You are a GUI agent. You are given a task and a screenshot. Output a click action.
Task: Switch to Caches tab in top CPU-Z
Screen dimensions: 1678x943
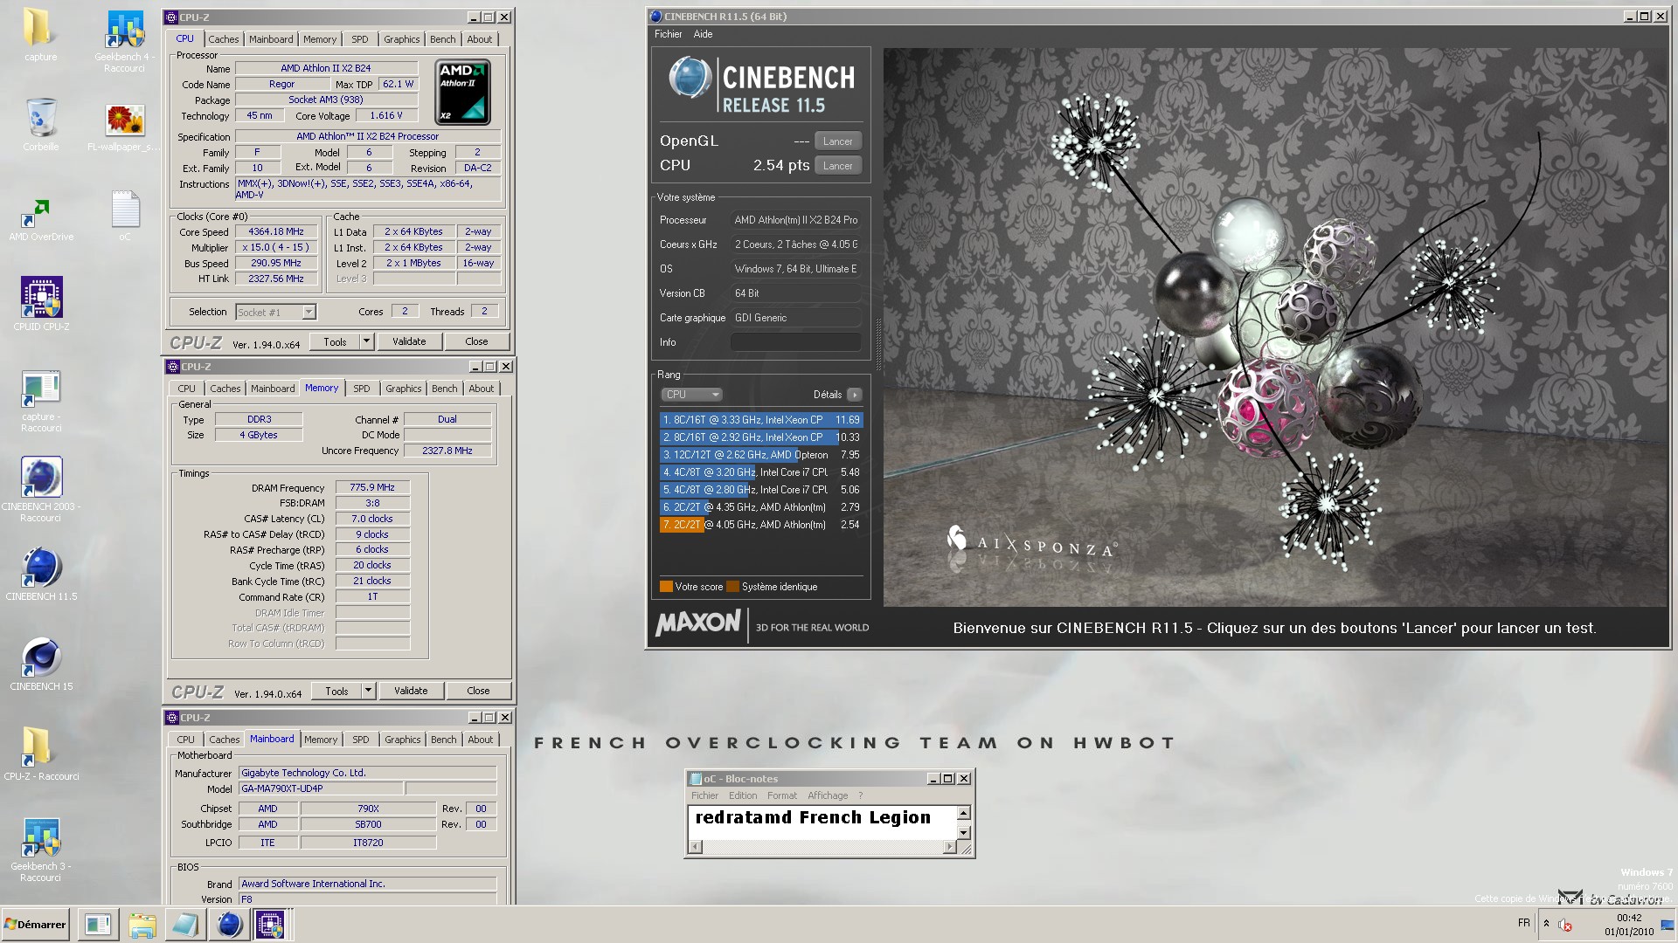[223, 39]
